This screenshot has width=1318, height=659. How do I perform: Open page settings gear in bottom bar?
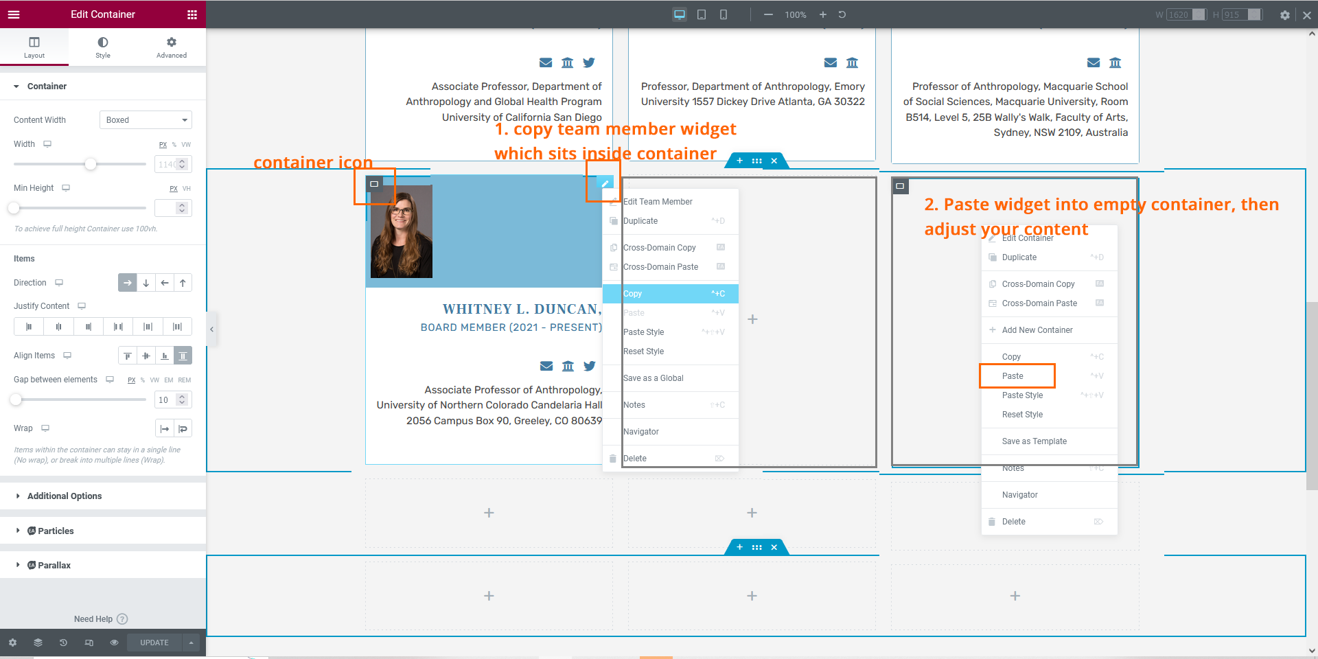tap(12, 643)
